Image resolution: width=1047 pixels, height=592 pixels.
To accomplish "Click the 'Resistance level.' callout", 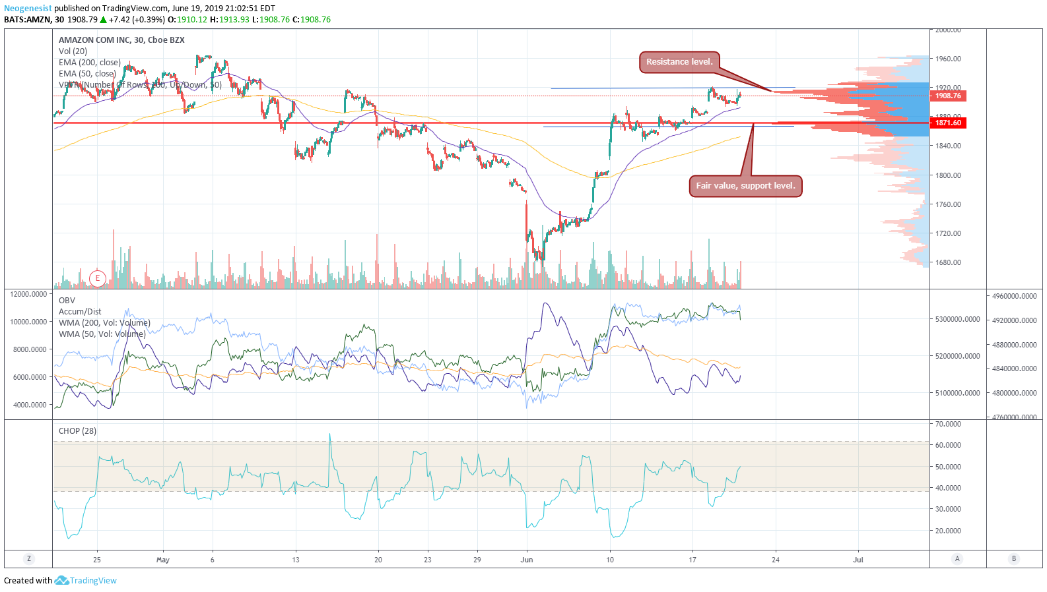I will pos(679,62).
